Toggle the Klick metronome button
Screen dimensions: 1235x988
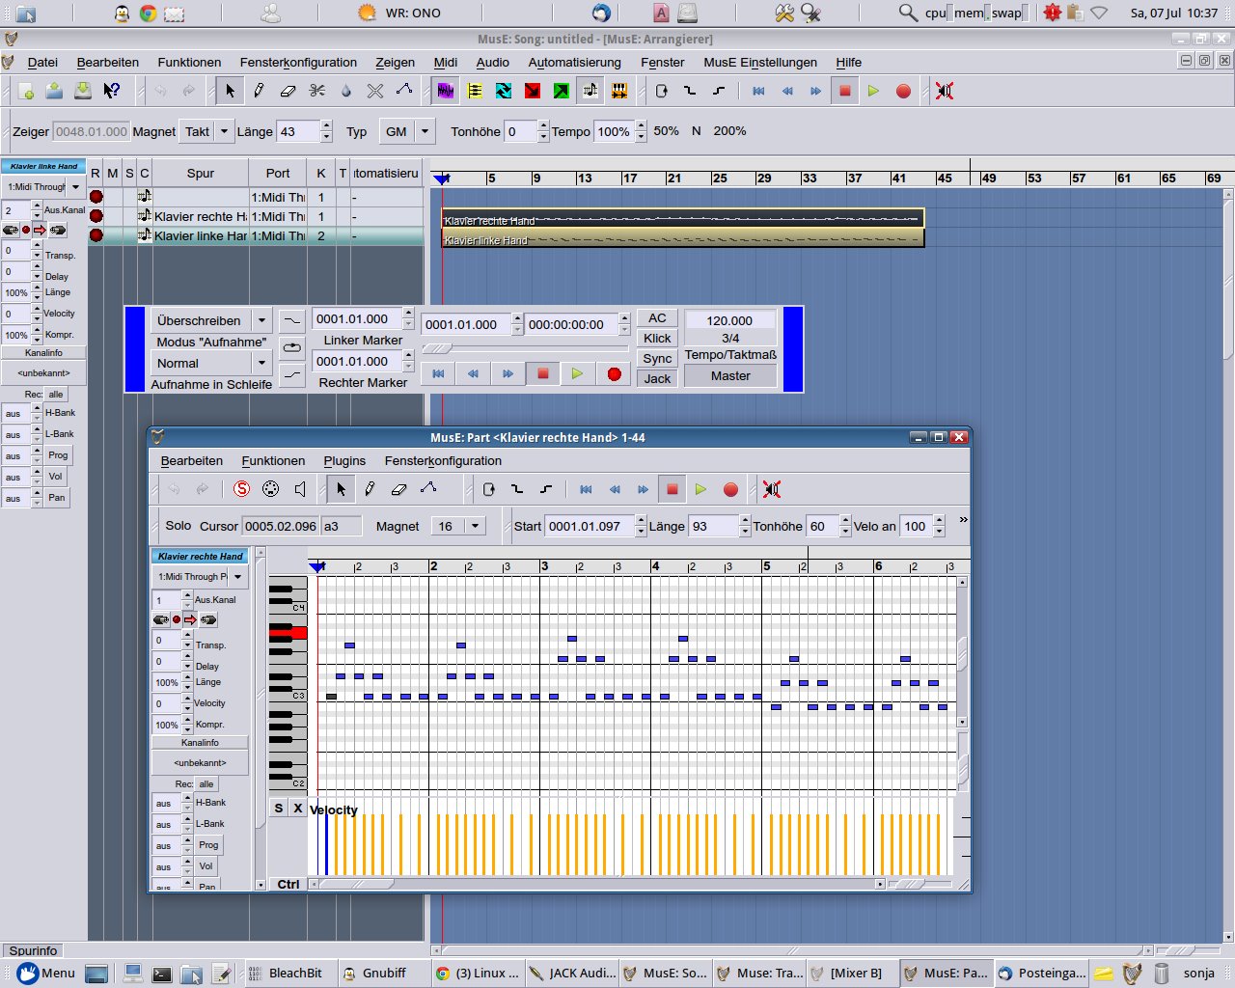tap(657, 338)
